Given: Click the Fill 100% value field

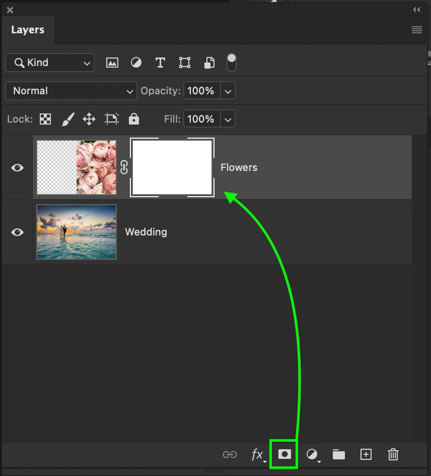Looking at the screenshot, I should click(x=202, y=118).
